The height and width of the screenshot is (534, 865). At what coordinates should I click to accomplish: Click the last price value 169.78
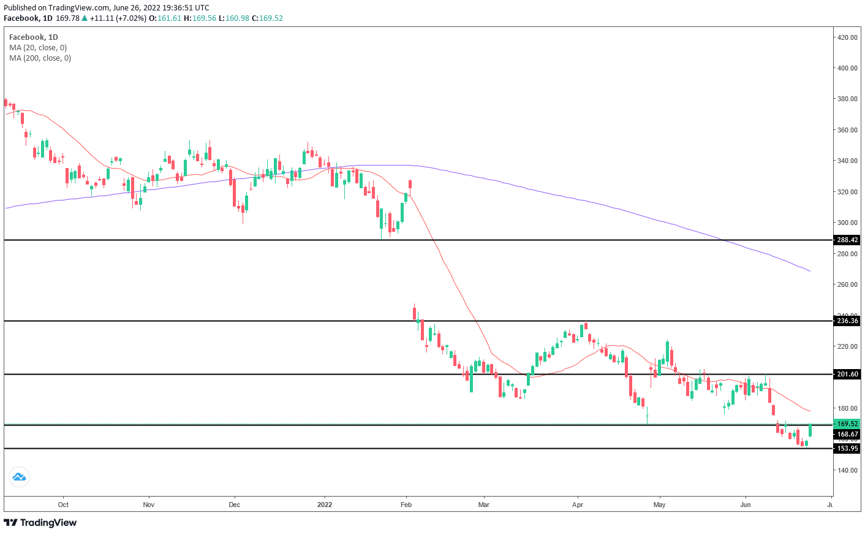(67, 18)
